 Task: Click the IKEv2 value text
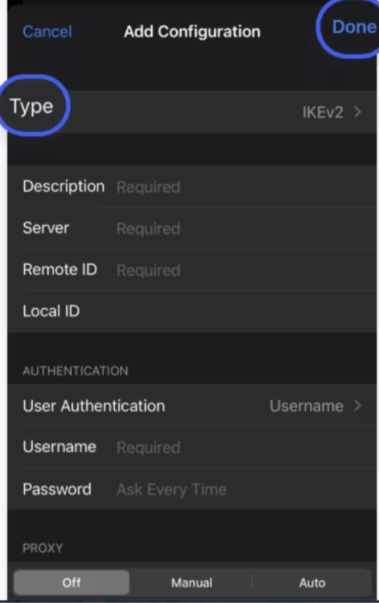[322, 113]
